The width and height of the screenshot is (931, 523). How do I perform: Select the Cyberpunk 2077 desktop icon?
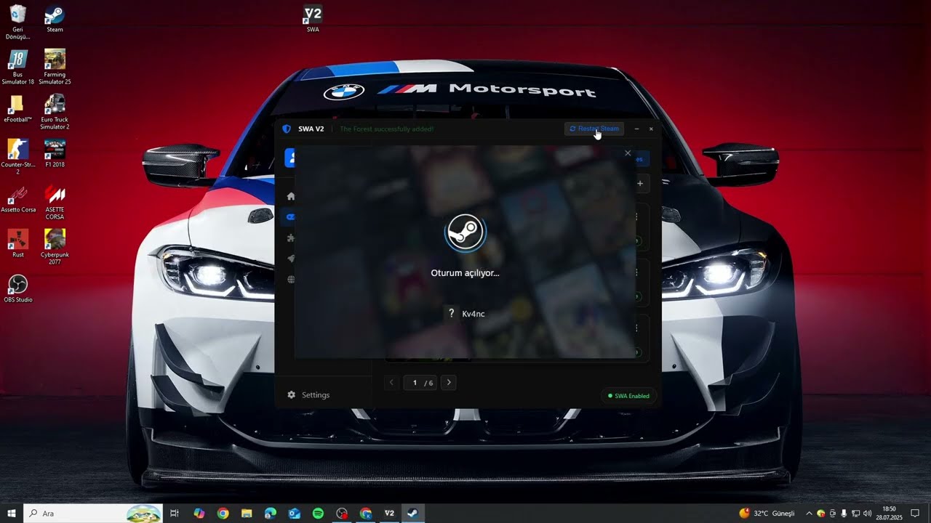pos(55,248)
